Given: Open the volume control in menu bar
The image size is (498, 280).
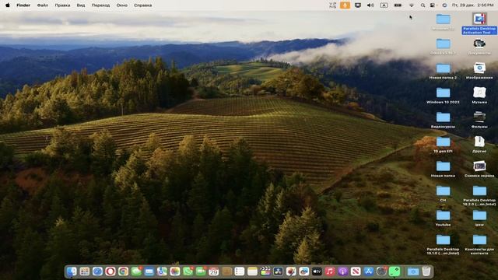Looking at the screenshot, I should [x=370, y=5].
